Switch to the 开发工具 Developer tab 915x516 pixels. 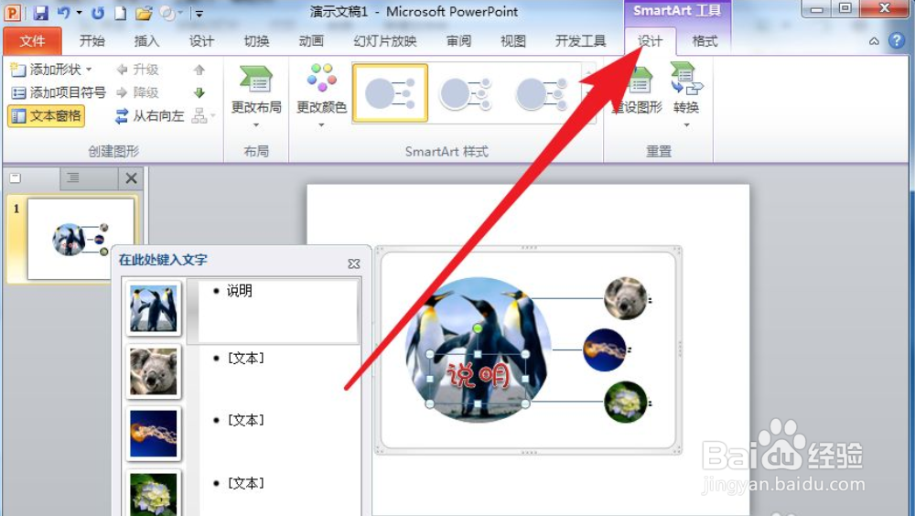pos(581,41)
